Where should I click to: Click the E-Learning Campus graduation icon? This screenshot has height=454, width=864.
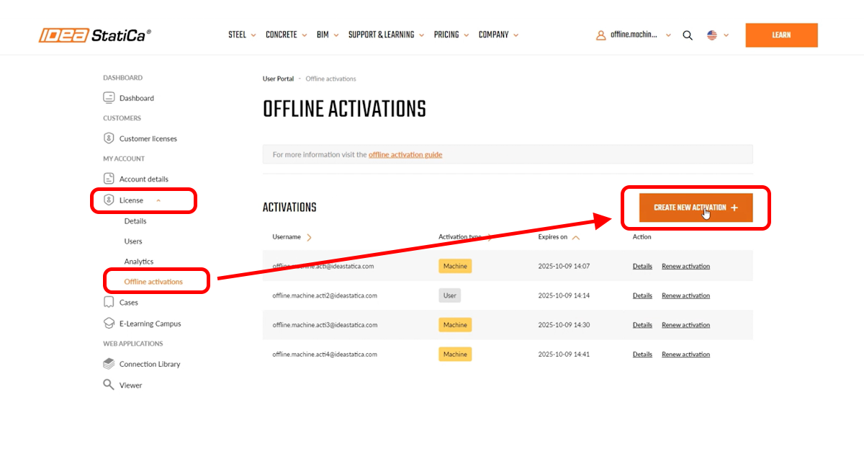(x=108, y=323)
